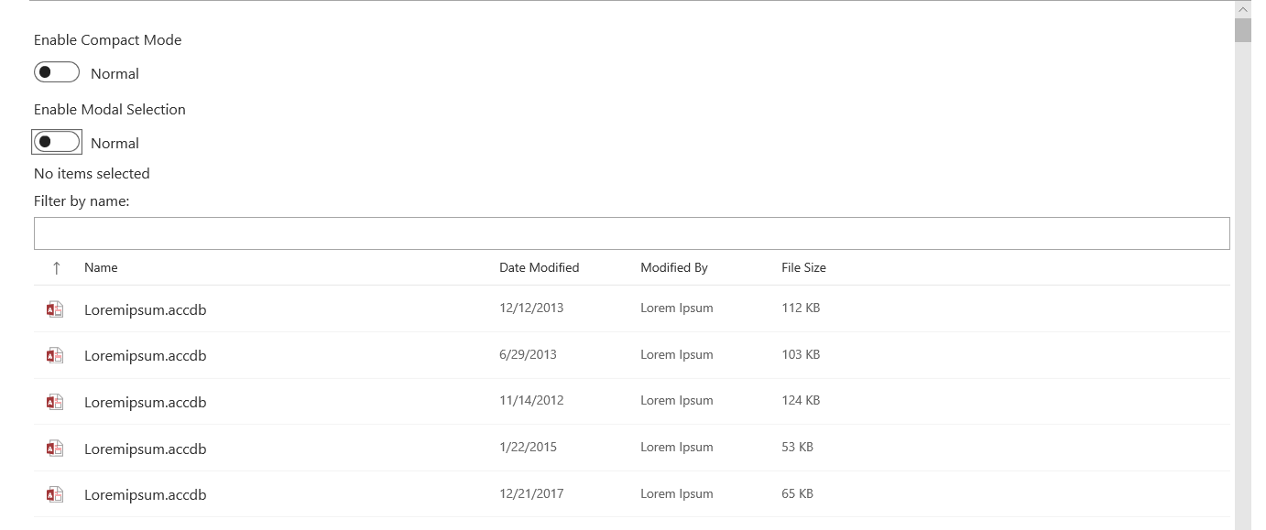1266x530 pixels.
Task: Click the vertical scrollbar thumb
Action: 1242,30
